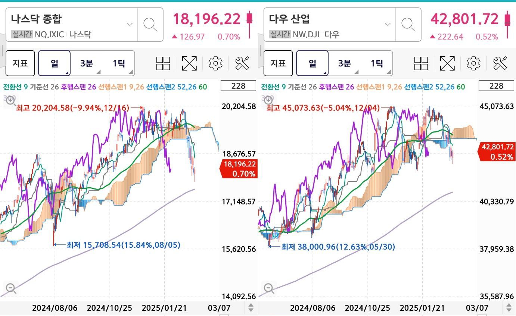Open the drawing tools in 나스닥 chart
The height and width of the screenshot is (316, 516).
[x=242, y=63]
